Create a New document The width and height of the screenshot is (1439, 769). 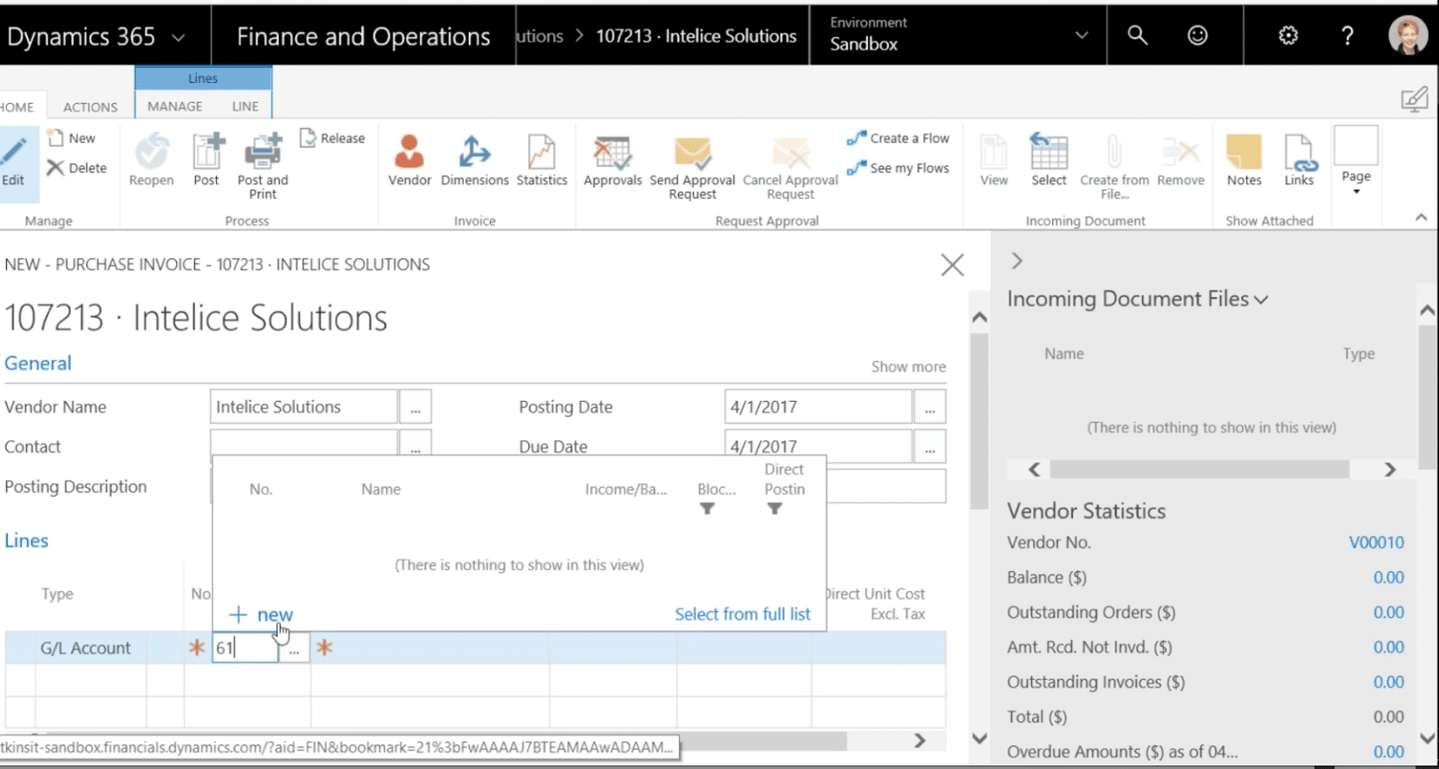pos(72,138)
